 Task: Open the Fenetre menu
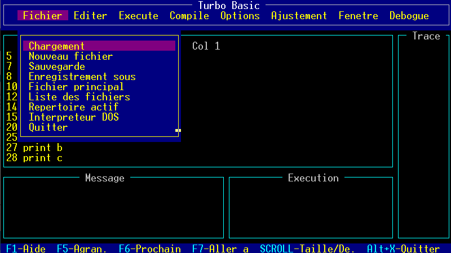point(358,16)
